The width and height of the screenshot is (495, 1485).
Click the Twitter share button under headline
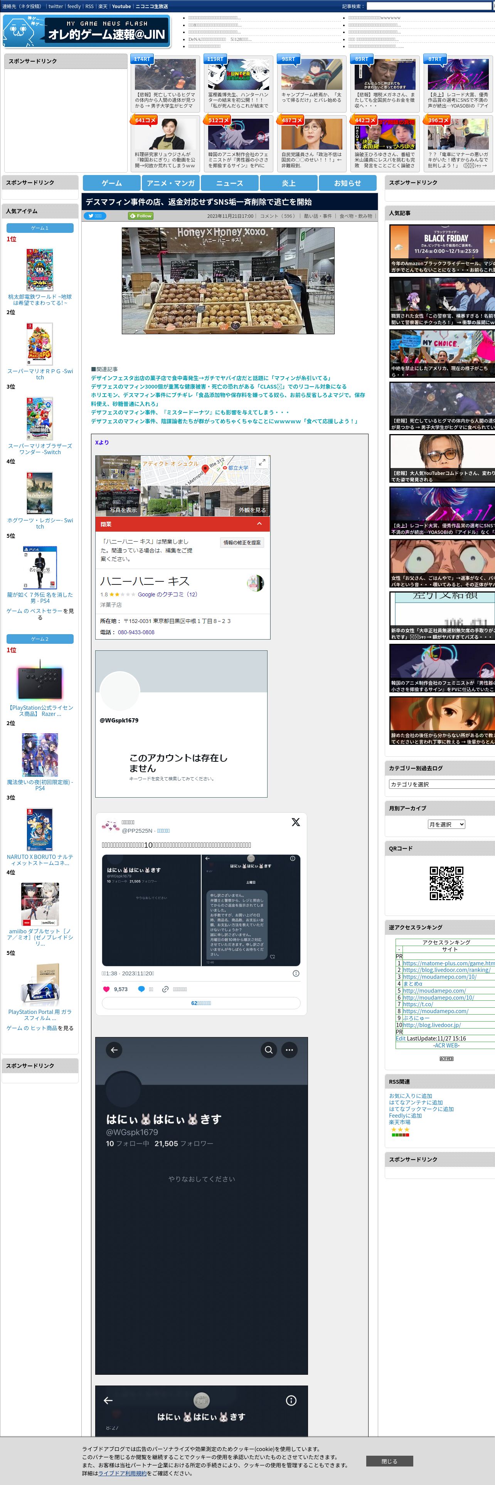(95, 216)
